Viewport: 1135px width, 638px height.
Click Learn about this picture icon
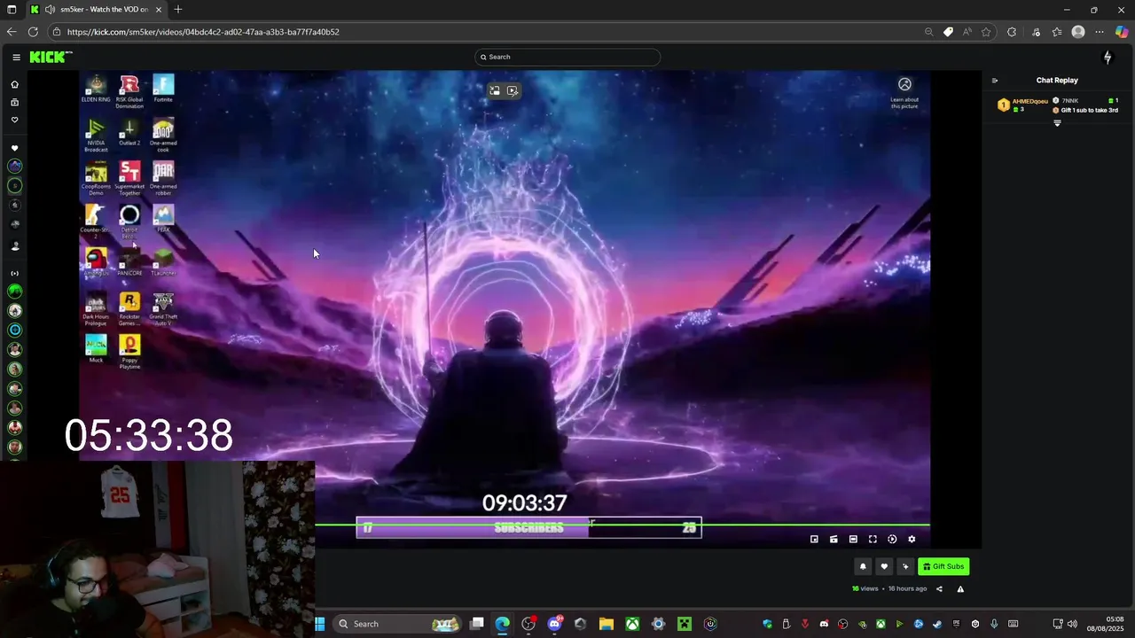[x=904, y=84]
